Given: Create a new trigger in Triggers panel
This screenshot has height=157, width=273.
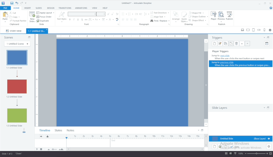Looking at the screenshot, I should pos(214,44).
